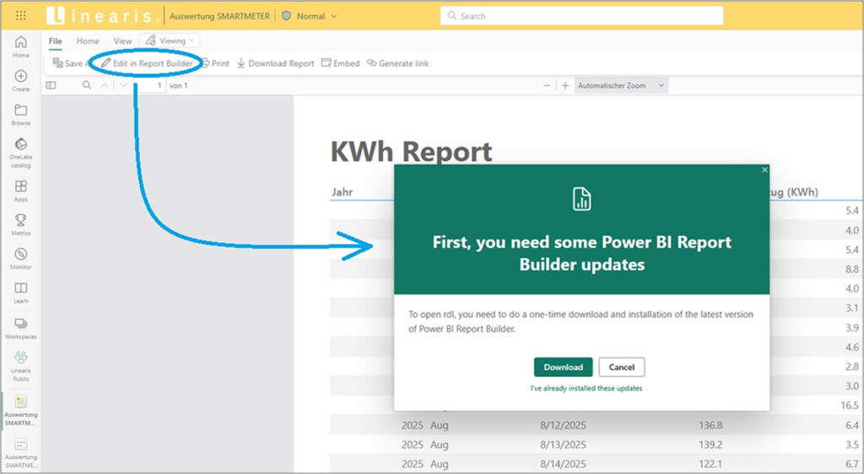Open Monitor in the sidebar
This screenshot has width=864, height=474.
[x=21, y=259]
